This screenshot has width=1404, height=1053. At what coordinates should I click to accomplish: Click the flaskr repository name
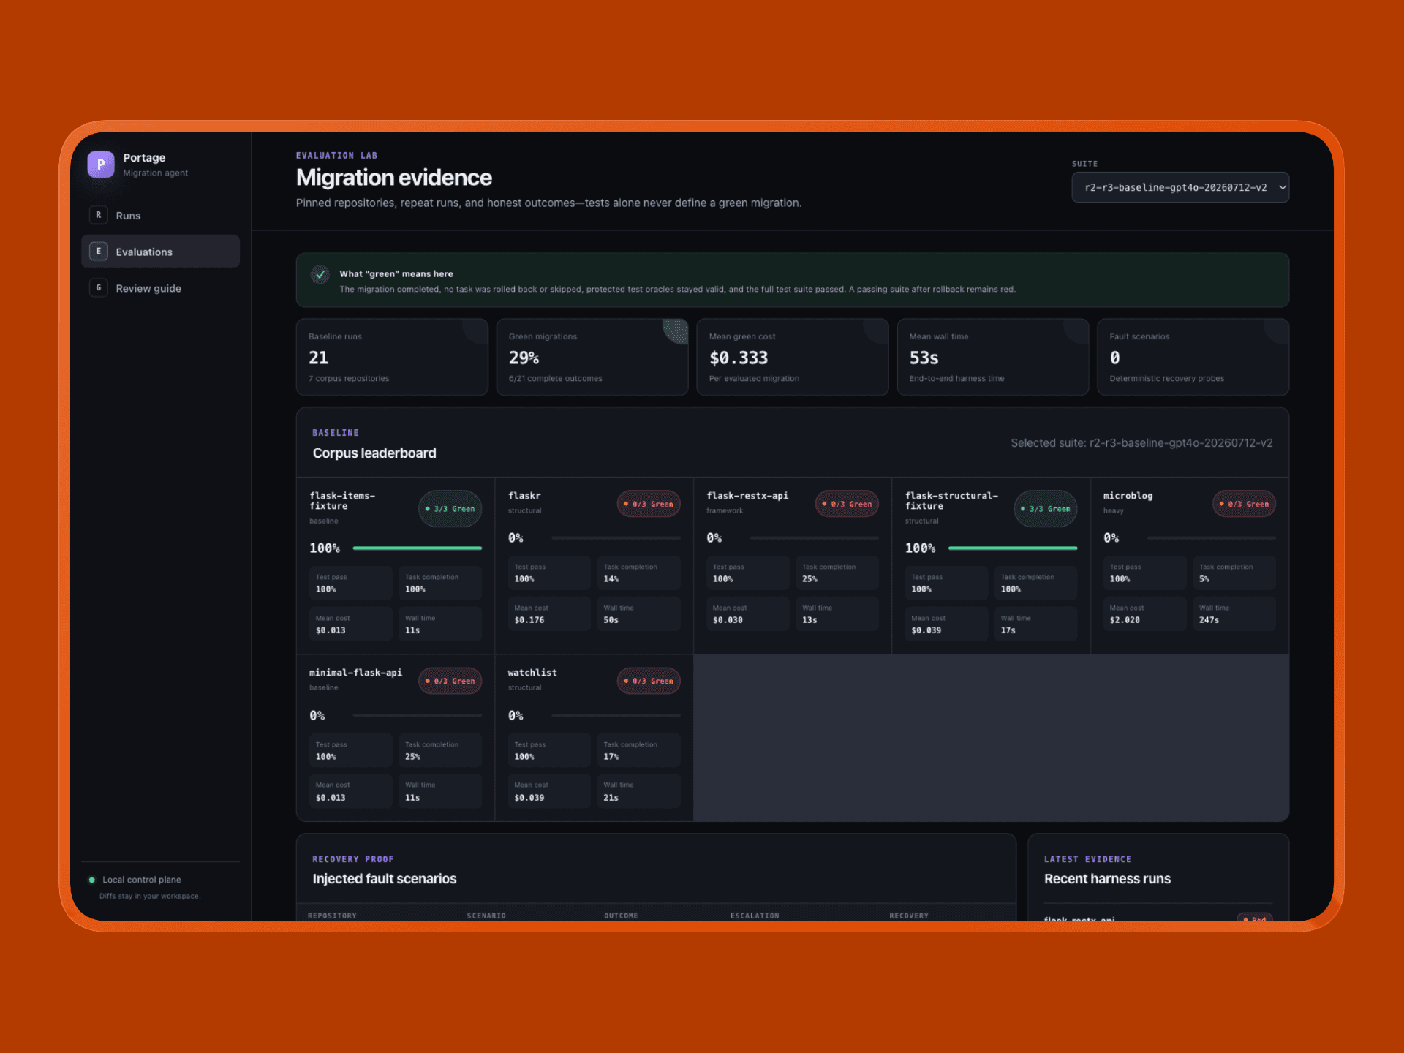pos(524,496)
